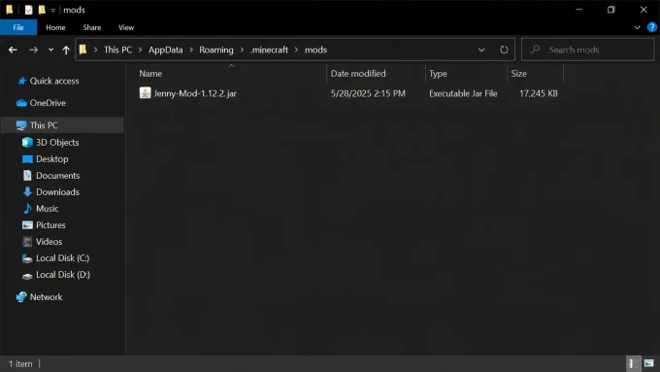Open the Share ribbon tab
Screen dimensions: 660x372
point(92,27)
